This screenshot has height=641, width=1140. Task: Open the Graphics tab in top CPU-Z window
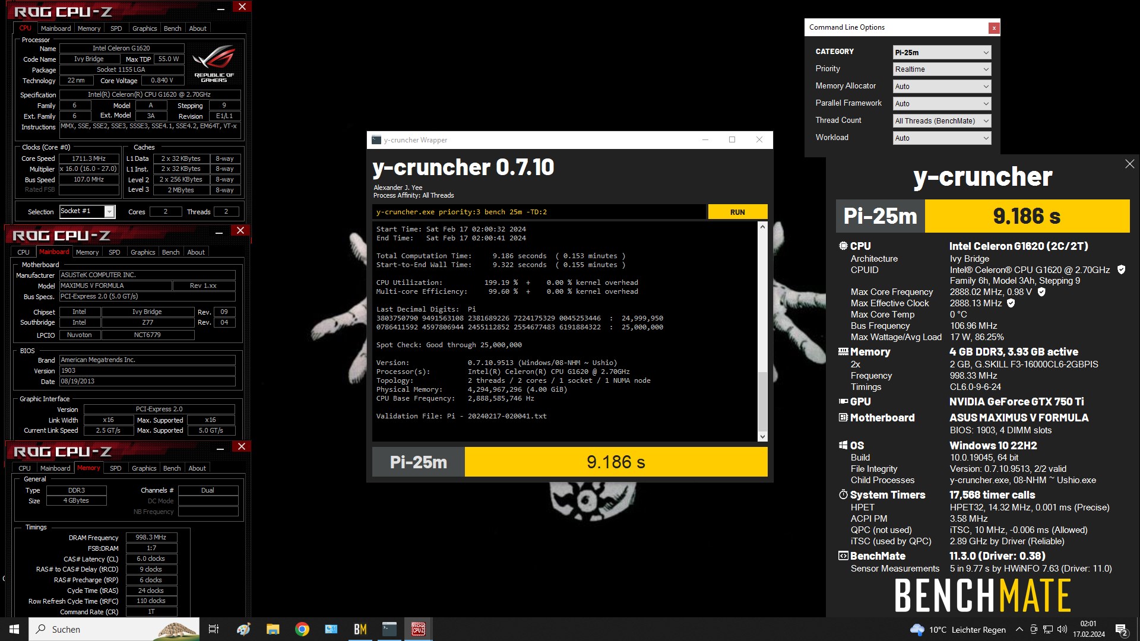click(145, 28)
